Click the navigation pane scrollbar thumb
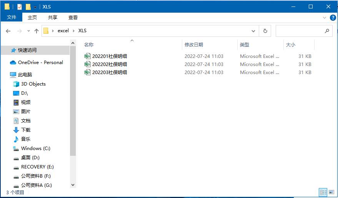This screenshot has height=198, width=338. point(73,101)
